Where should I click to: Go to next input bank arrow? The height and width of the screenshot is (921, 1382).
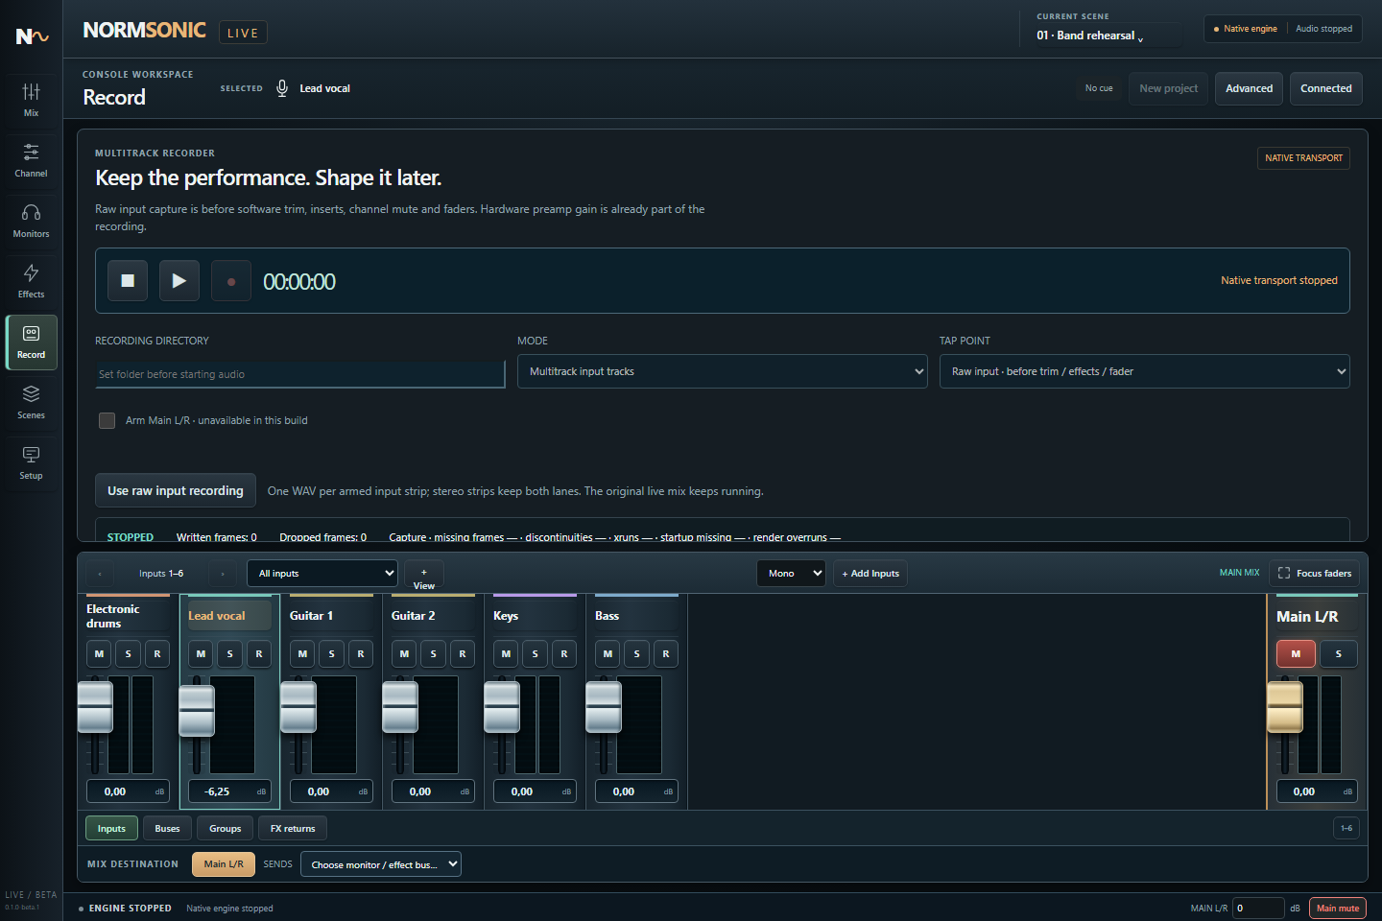pos(222,574)
